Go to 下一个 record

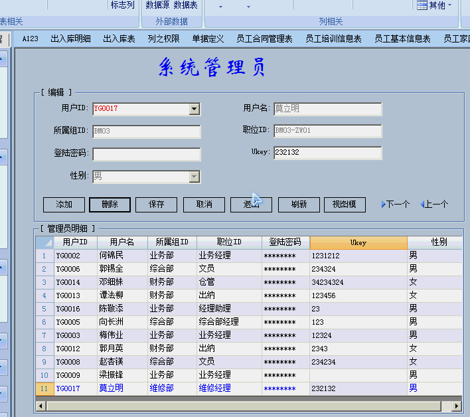396,204
